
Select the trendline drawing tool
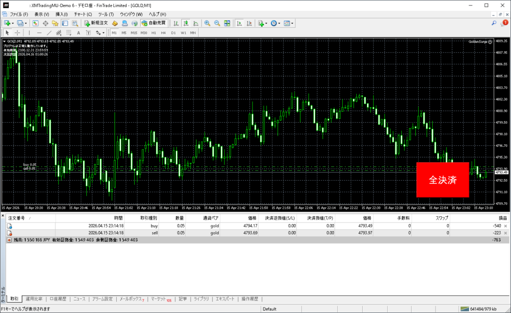[x=49, y=33]
